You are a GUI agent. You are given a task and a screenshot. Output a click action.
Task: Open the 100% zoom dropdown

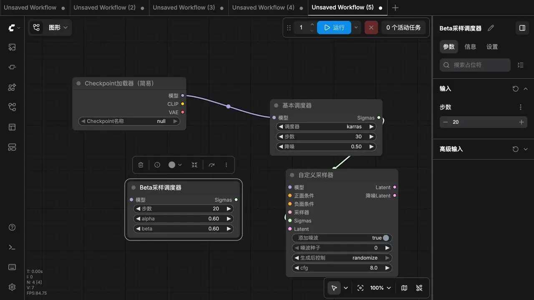coord(380,288)
